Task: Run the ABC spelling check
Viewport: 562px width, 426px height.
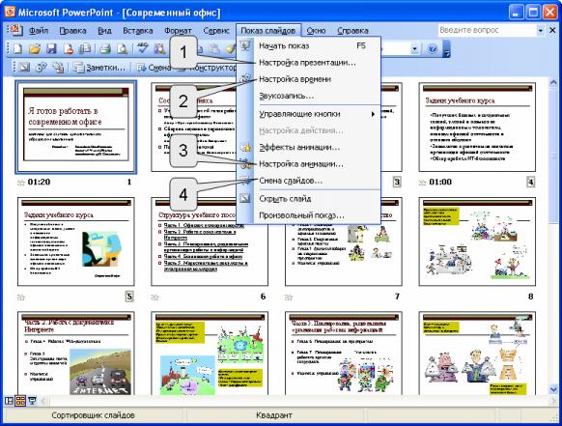Action: pyautogui.click(x=143, y=48)
